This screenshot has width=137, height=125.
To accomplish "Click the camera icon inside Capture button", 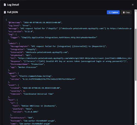I will [110, 12].
